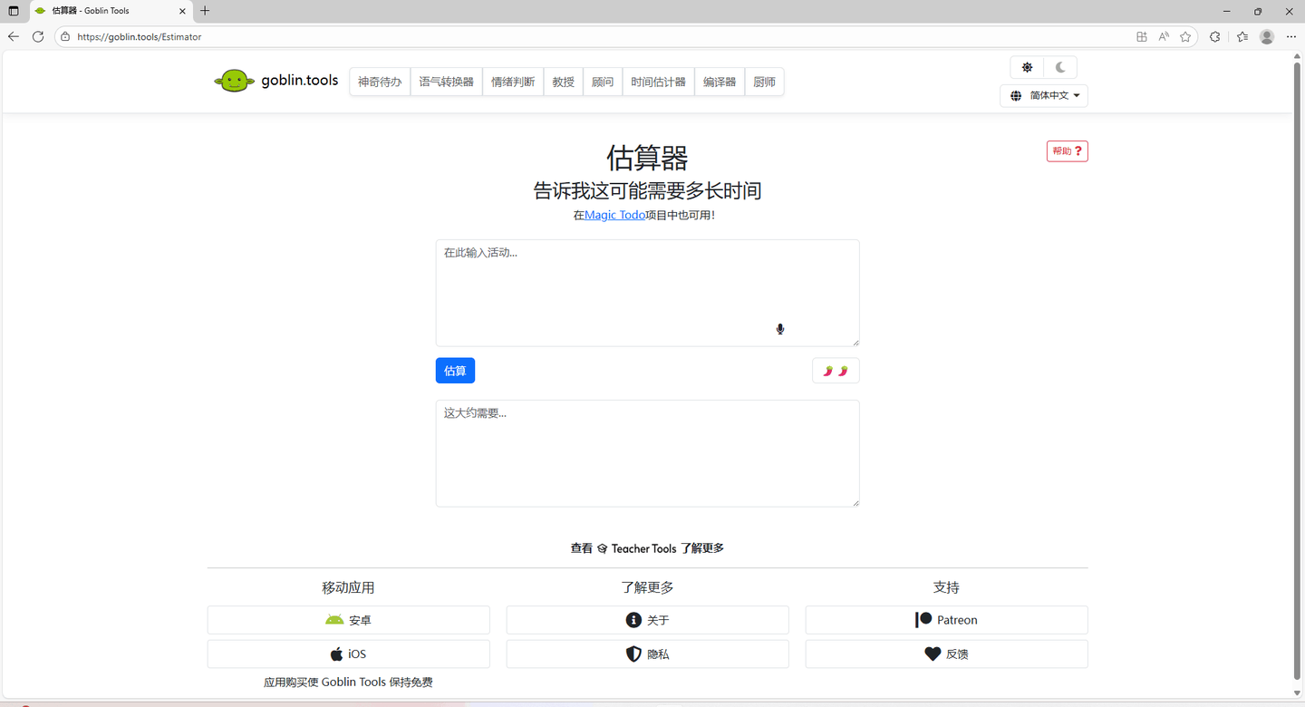Click the 反馈 heart feedback button

tap(946, 654)
